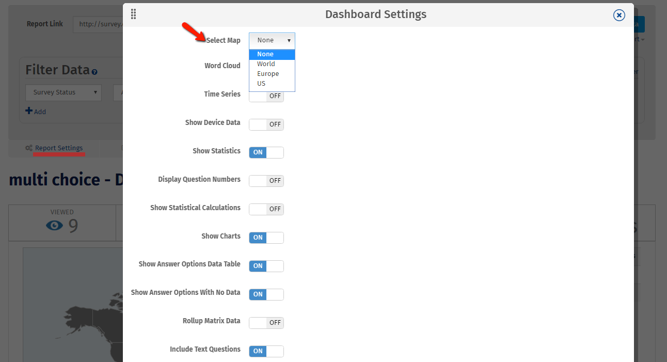
Task: Toggle Show Statistical Calculations on
Action: tap(266, 209)
